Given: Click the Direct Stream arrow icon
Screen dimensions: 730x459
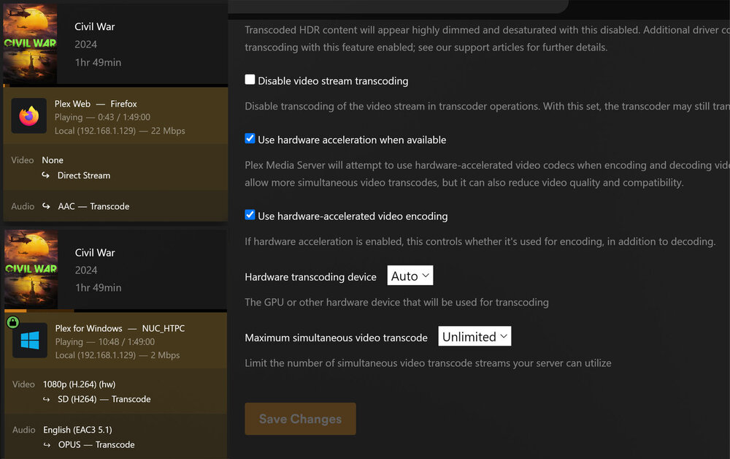Looking at the screenshot, I should [x=45, y=175].
